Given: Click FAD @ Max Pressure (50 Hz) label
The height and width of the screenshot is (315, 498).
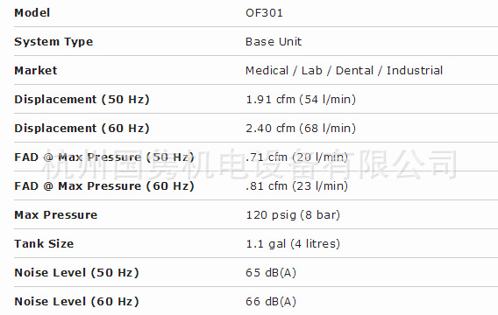Looking at the screenshot, I should coord(104,157).
